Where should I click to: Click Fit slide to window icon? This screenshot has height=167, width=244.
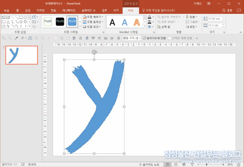[239, 165]
